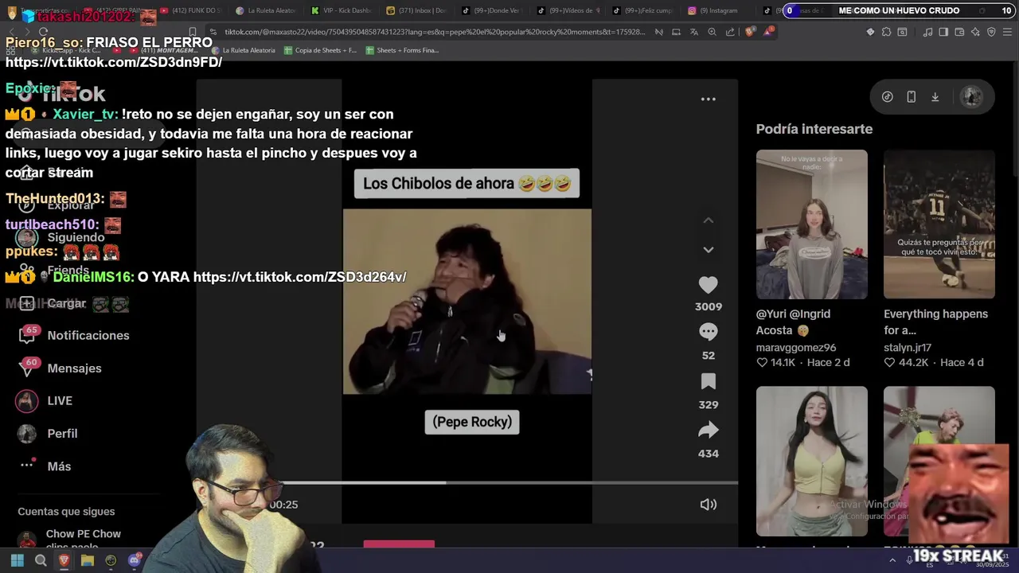Open Discord from the taskbar
This screenshot has width=1019, height=573.
pos(135,560)
